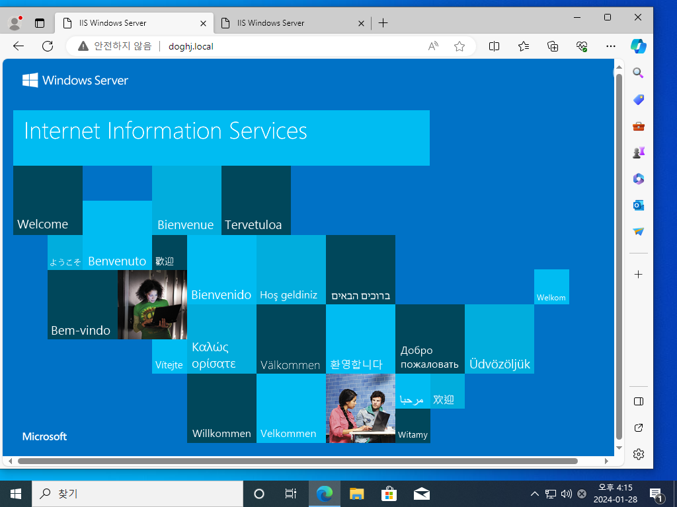This screenshot has width=677, height=507.
Task: Activate the Read aloud icon
Action: pos(433,46)
